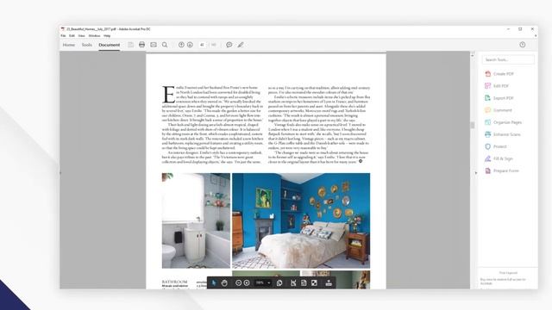Click the help icon at top right
The image size is (552, 310).
[523, 45]
